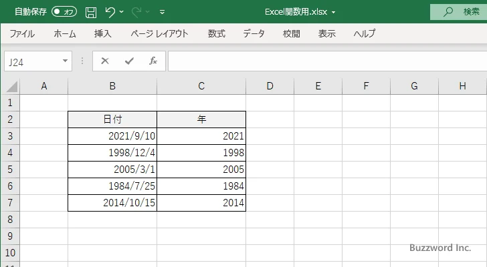Select column G header

pos(414,86)
